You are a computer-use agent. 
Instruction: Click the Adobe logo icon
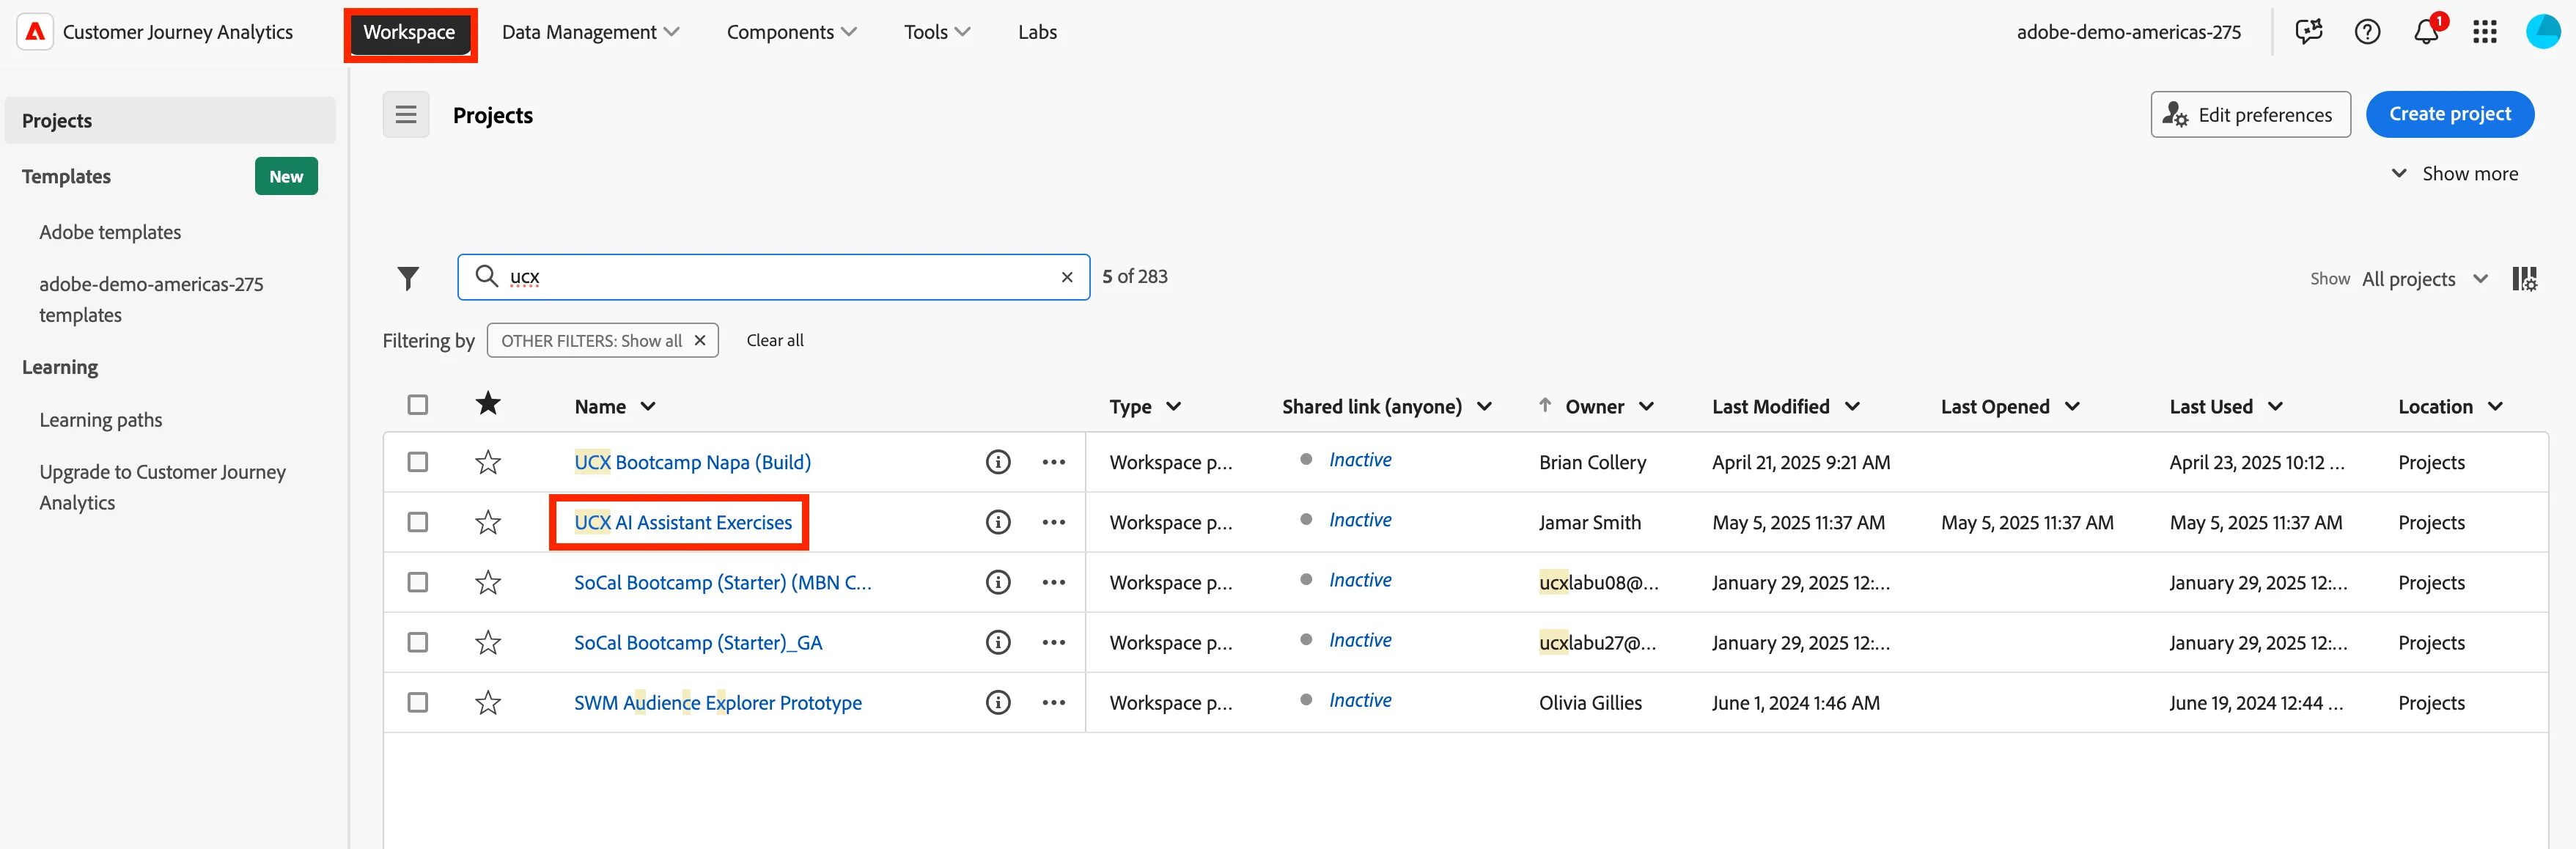point(35,32)
